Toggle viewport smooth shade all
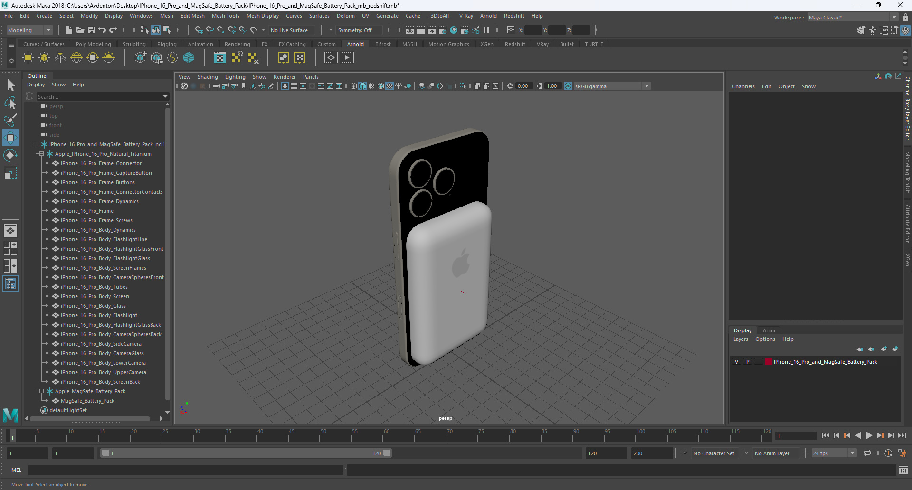Viewport: 912px width, 490px height. 362,86
